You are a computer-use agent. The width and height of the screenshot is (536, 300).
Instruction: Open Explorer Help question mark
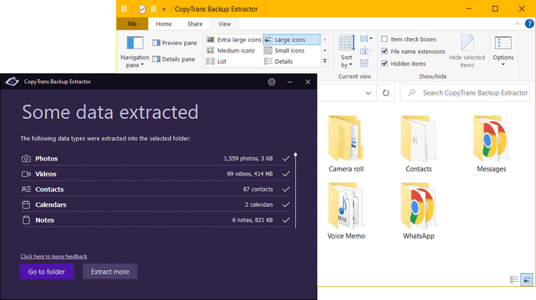[x=529, y=24]
